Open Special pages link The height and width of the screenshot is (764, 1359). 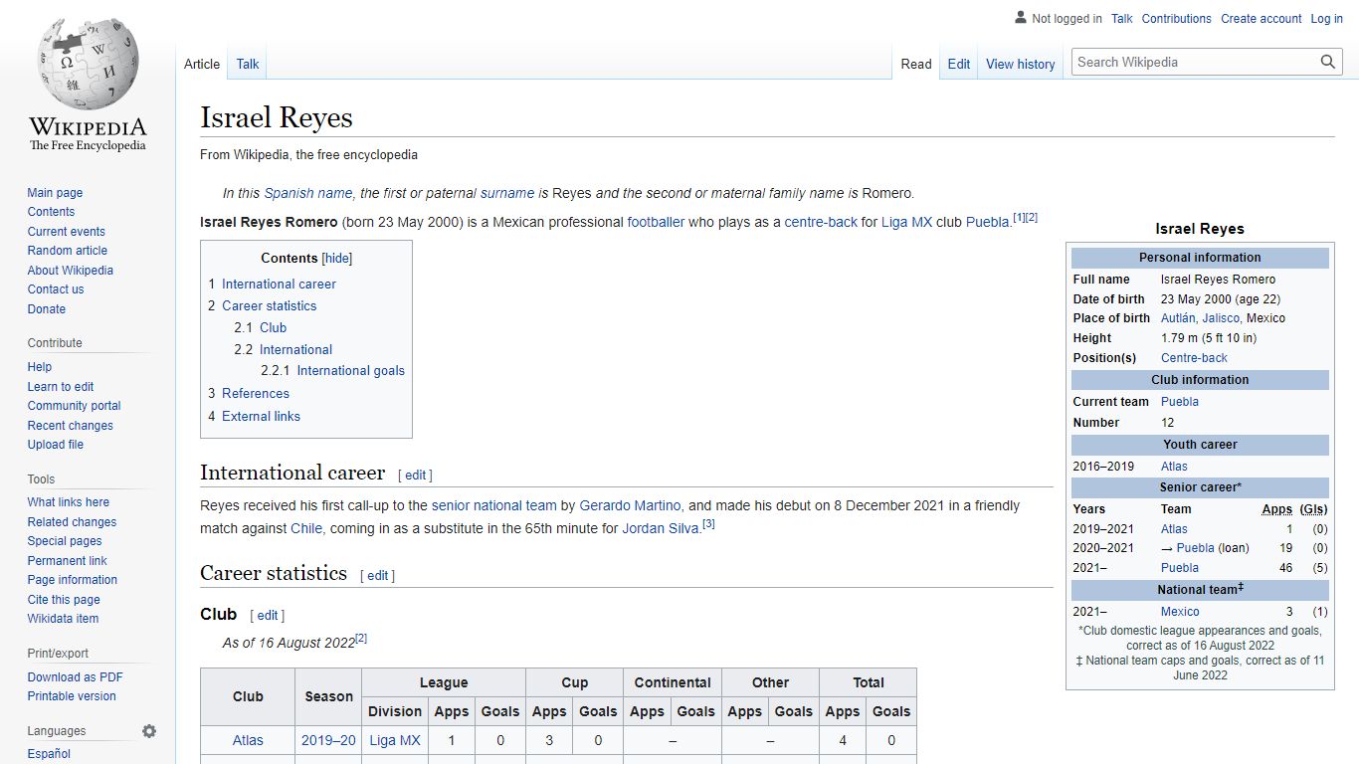coord(65,541)
